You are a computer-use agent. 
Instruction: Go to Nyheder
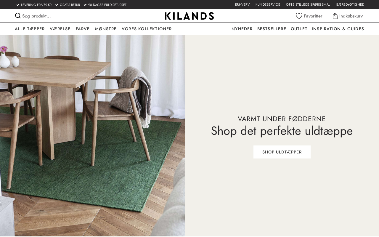point(242,29)
